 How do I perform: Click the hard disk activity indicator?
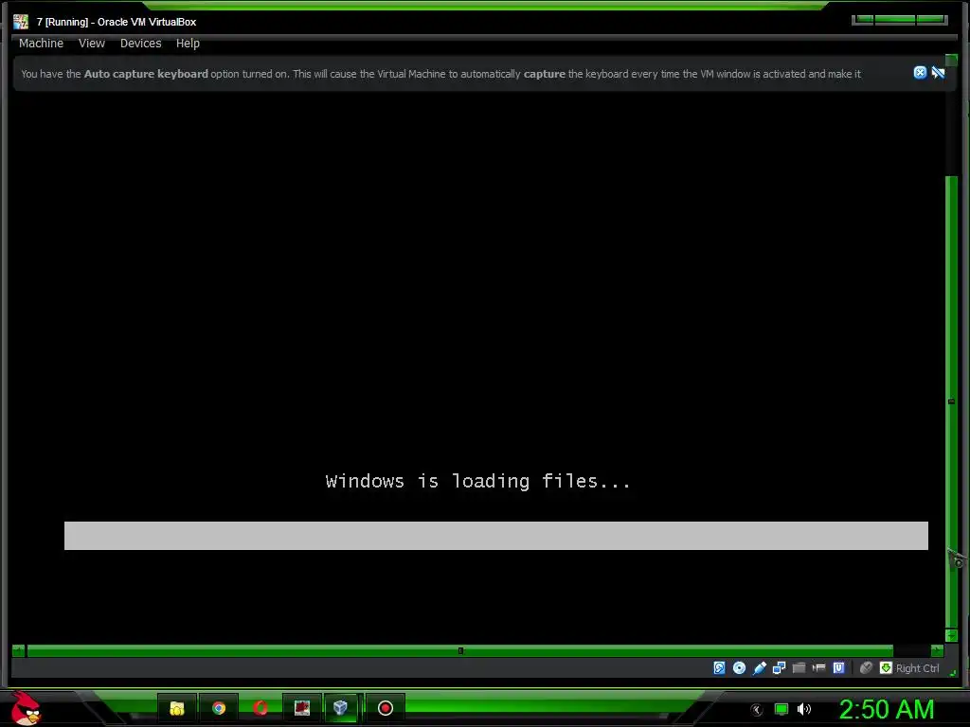719,667
